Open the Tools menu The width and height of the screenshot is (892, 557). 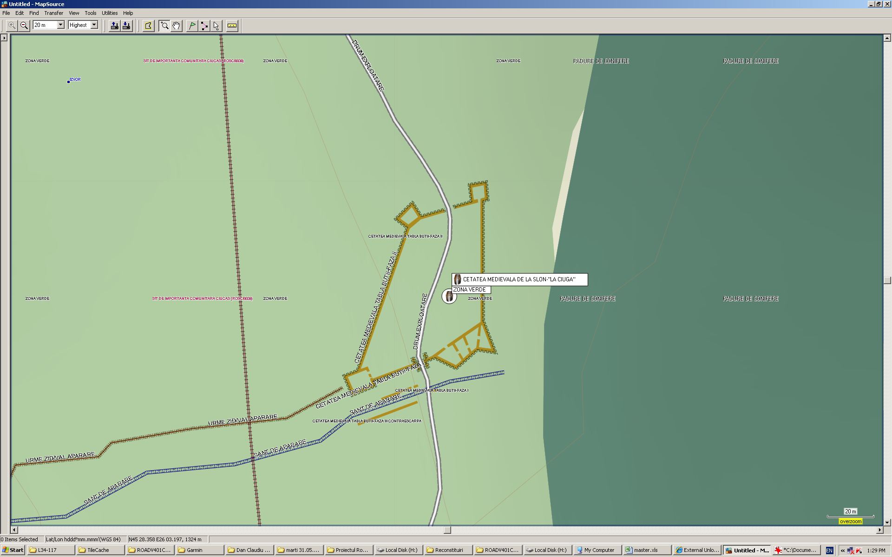pyautogui.click(x=91, y=13)
